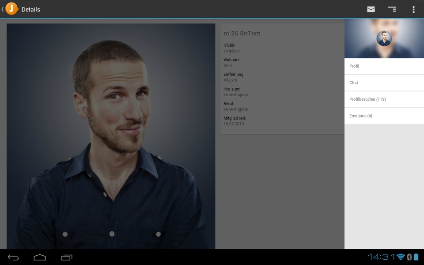The width and height of the screenshot is (424, 265).
Task: Open the three-dot overflow menu
Action: (x=413, y=9)
